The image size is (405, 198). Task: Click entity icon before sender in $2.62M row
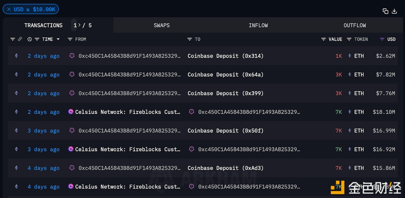click(x=72, y=56)
